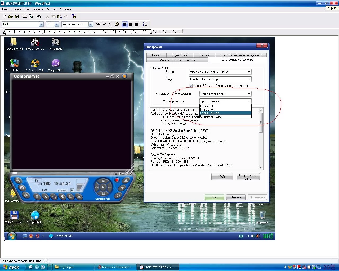Viewport: 339px width, 271px height.
Task: Expand the Arial font name dropdown
Action: click(41, 24)
